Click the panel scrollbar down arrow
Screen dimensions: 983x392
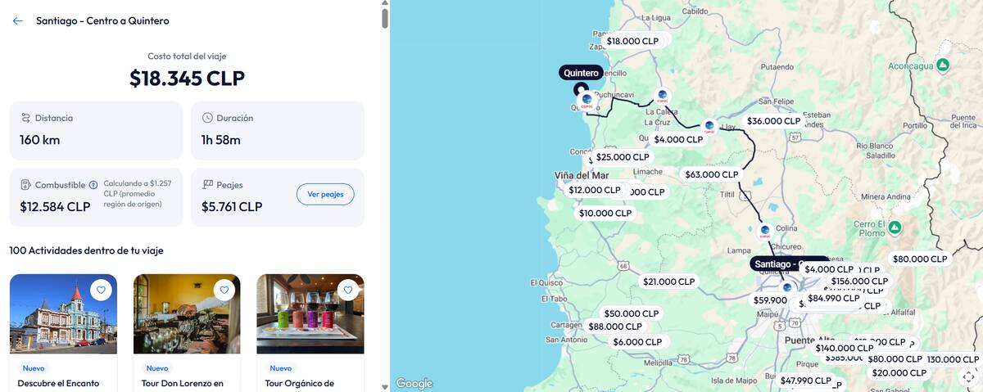click(385, 386)
